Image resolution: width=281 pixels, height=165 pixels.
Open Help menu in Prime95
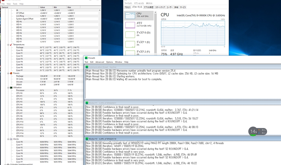pos(126,62)
